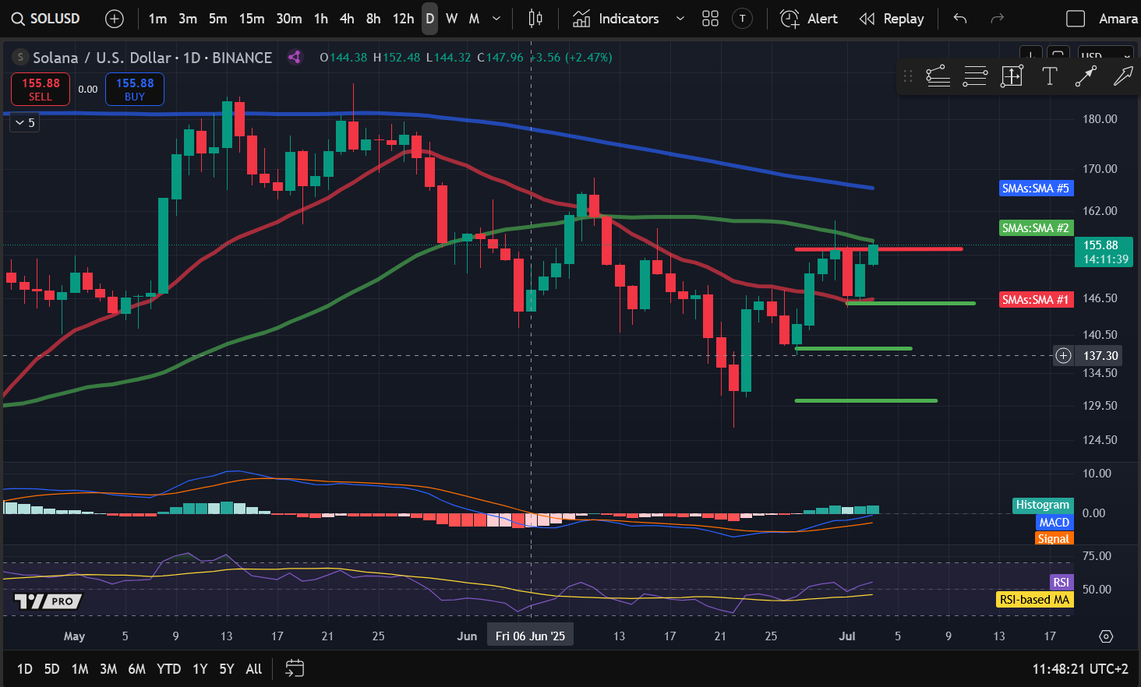1141x687 pixels.
Task: Select the 3m timeframe
Action: pos(188,19)
